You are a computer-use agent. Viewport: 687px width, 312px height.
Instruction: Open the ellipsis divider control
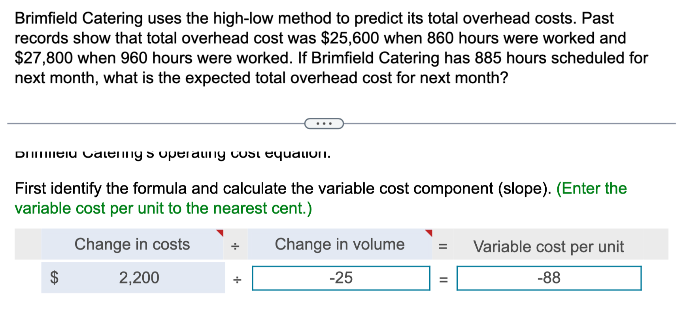tap(324, 124)
